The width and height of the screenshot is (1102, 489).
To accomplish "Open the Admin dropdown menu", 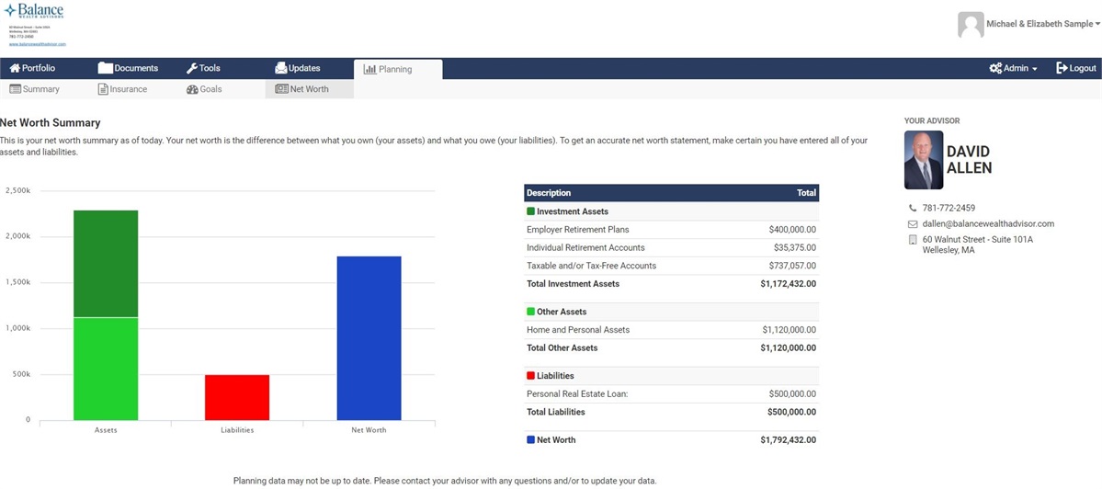I will click(x=1013, y=68).
